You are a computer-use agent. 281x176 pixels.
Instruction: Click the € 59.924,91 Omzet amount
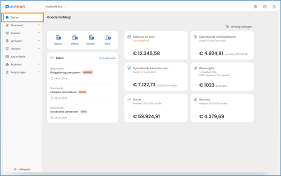(146, 116)
